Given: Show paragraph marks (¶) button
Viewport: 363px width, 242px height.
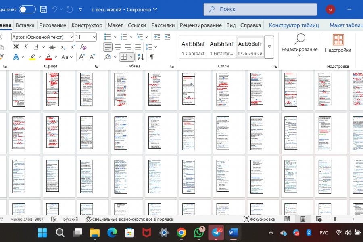Looking at the screenshot, I should click(152, 57).
